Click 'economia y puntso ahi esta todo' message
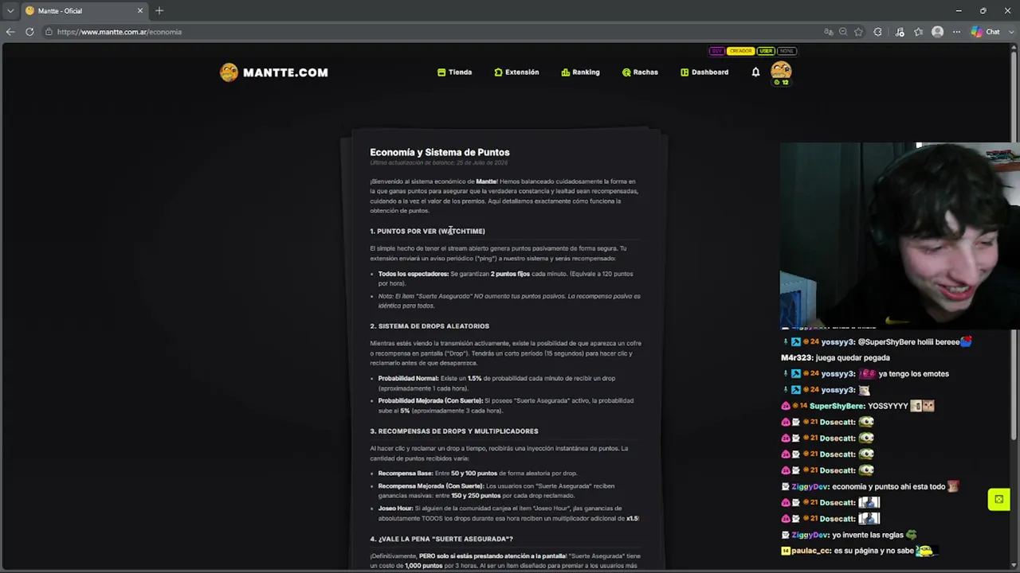1020x573 pixels. pyautogui.click(x=888, y=486)
